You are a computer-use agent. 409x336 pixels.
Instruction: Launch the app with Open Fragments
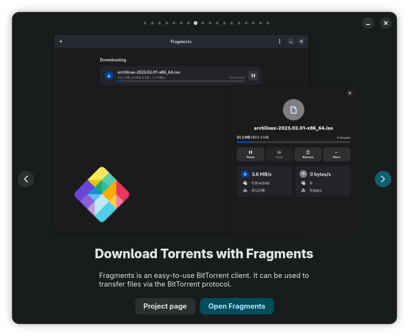click(237, 306)
